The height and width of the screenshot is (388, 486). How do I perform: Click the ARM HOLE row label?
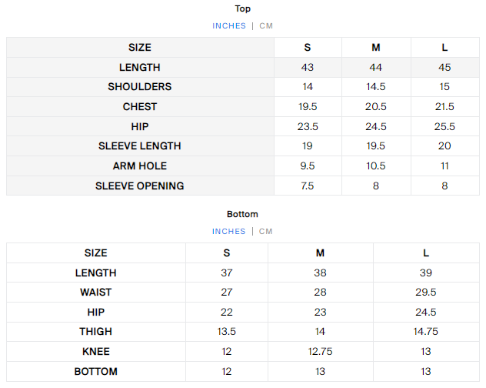coord(140,166)
